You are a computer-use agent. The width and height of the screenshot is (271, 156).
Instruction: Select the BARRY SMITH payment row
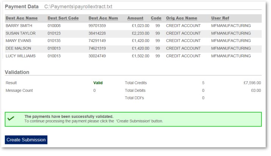[133, 26]
